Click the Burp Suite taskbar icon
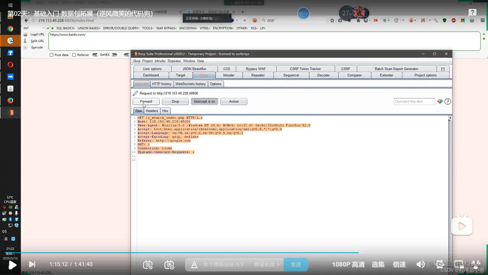This screenshot has height=275, width=488. point(11,112)
